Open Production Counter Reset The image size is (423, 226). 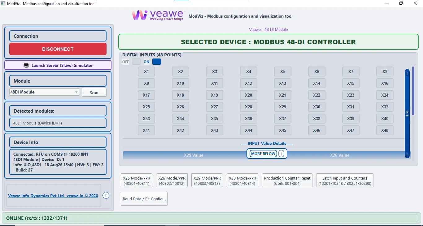(x=287, y=180)
